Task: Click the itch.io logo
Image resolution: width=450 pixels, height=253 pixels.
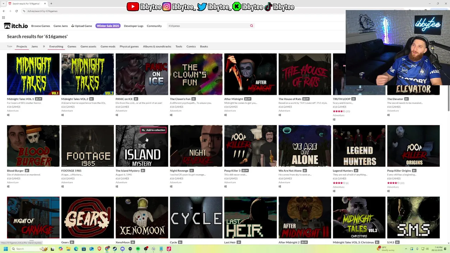Action: 16,26
